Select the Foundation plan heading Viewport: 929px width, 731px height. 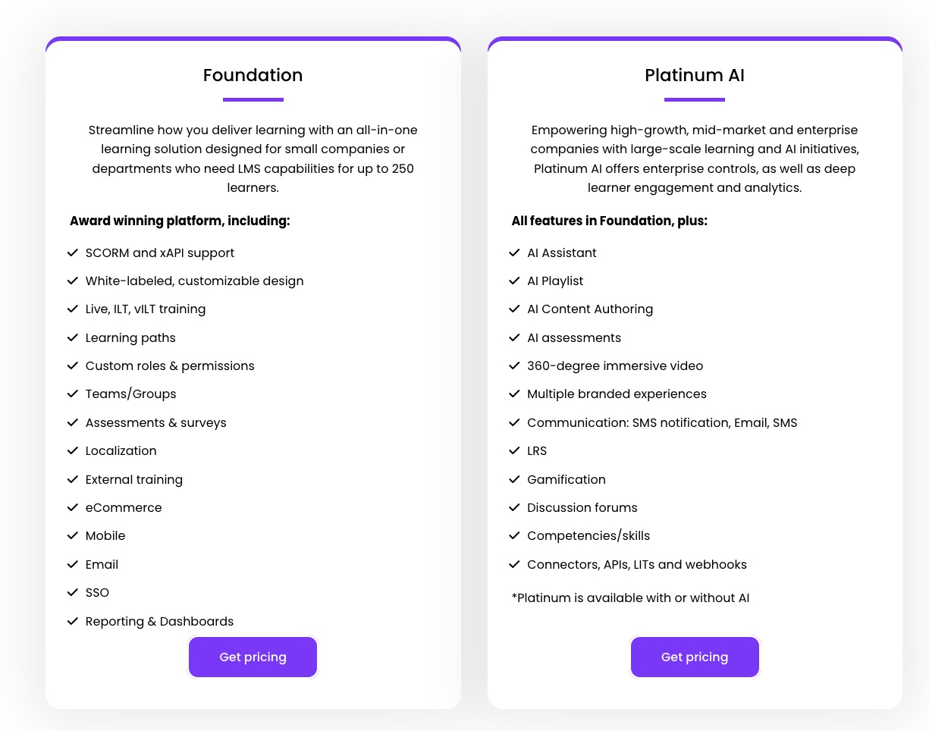253,75
